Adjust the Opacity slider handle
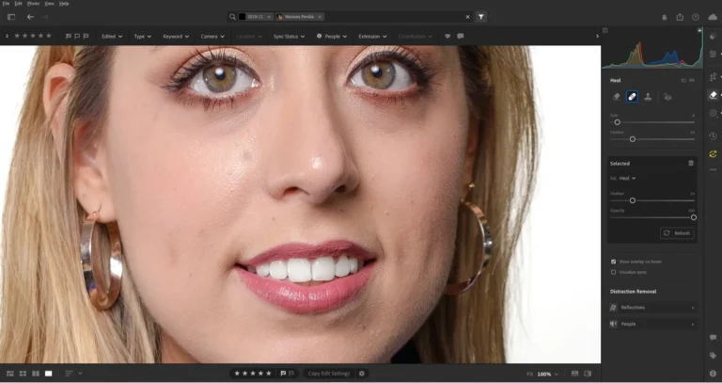The image size is (722, 383). tap(694, 217)
